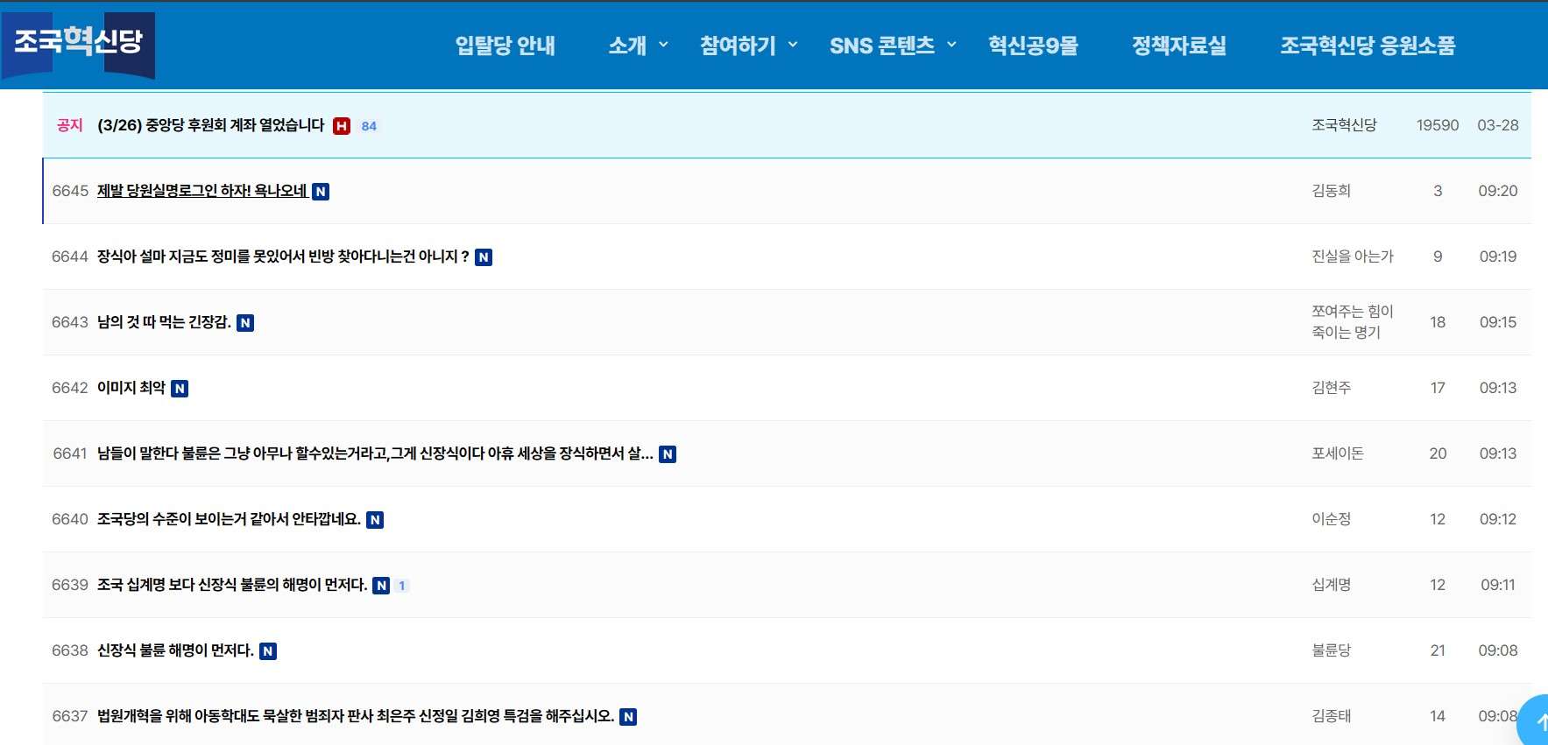Read post 6643 남의 것 따 먹는 긴장감

coord(164,322)
